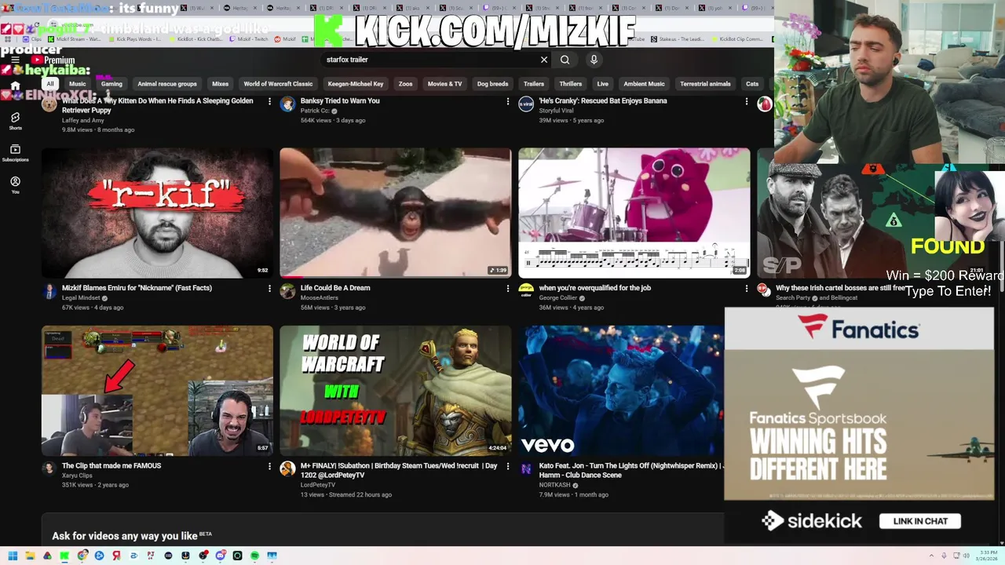Select the Dog breeds chip
Image resolution: width=1005 pixels, height=565 pixels.
click(493, 84)
